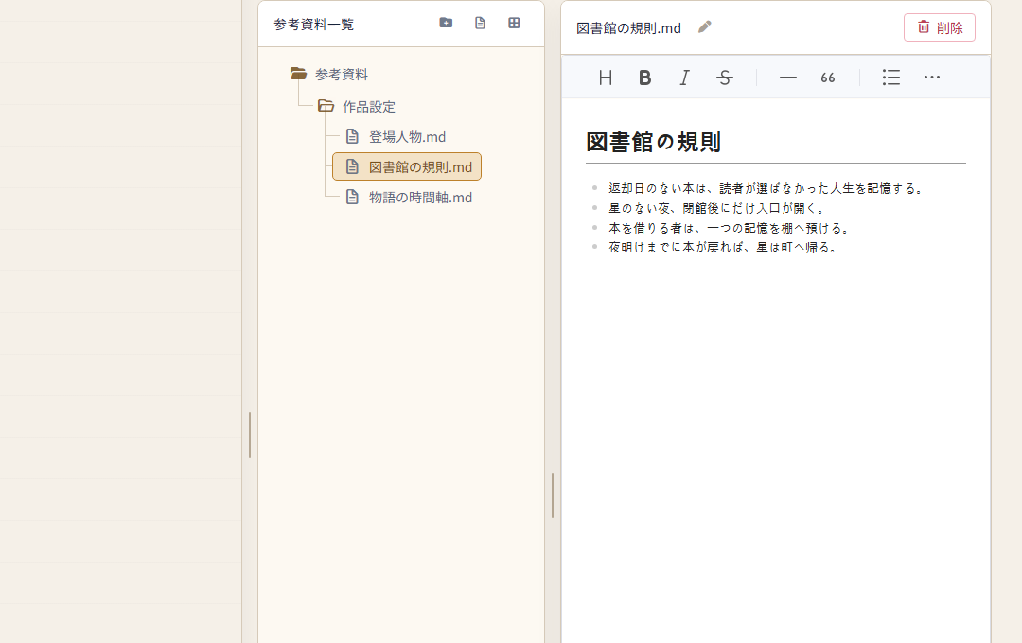Viewport: 1022px width, 643px height.
Task: Click the new file icon in 参考資料一覧 header
Action: (480, 23)
